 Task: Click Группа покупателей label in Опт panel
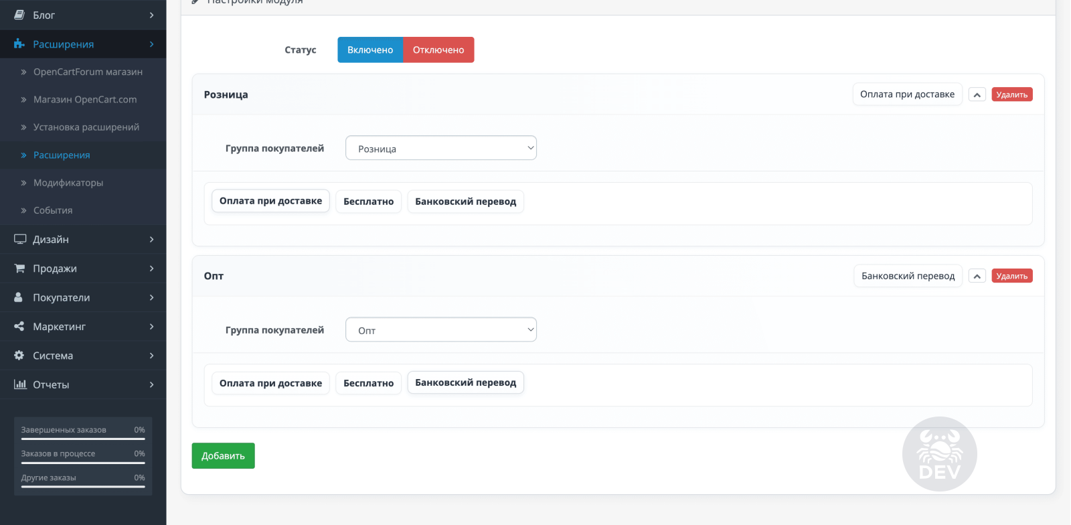pyautogui.click(x=274, y=329)
